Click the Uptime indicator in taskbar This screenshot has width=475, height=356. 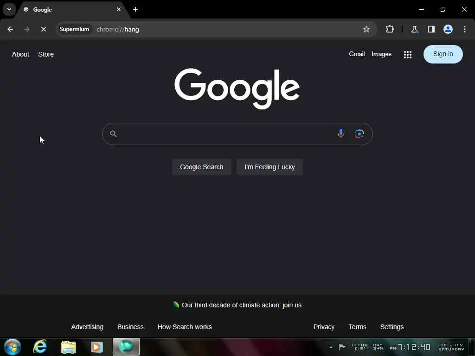pos(360,347)
